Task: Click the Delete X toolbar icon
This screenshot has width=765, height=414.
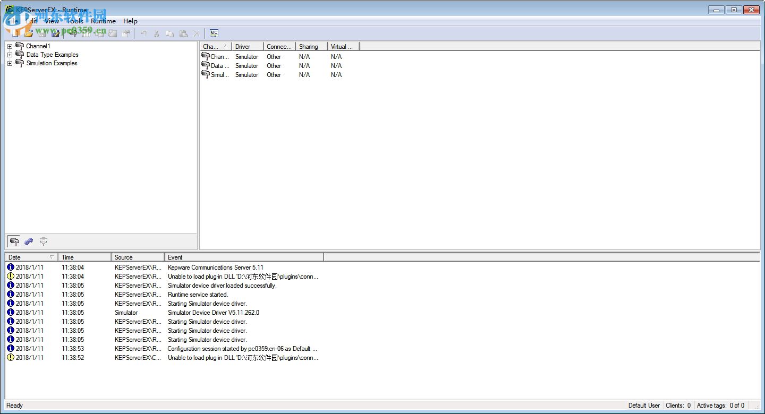Action: click(197, 33)
